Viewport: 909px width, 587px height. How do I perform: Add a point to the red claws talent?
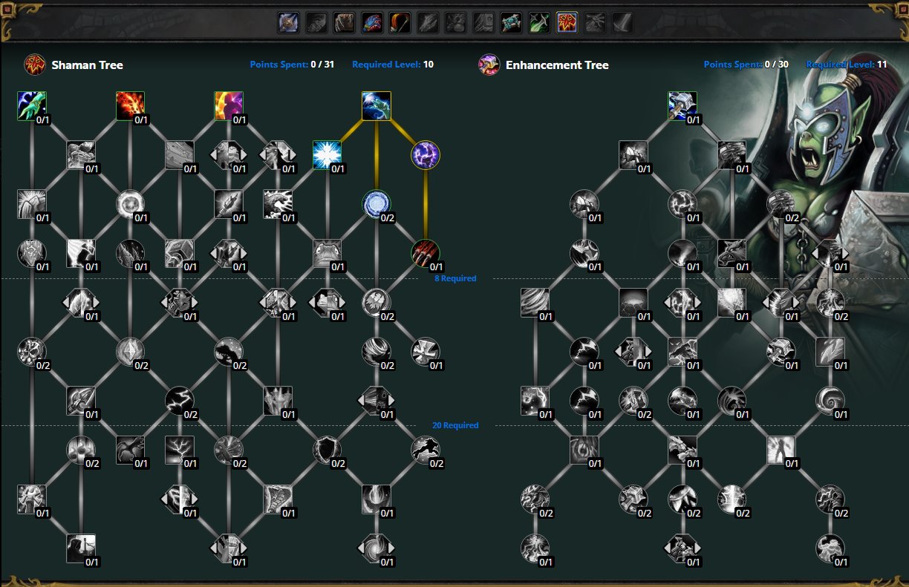tap(426, 253)
